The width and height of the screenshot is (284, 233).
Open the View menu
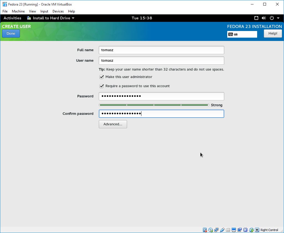tap(32, 11)
